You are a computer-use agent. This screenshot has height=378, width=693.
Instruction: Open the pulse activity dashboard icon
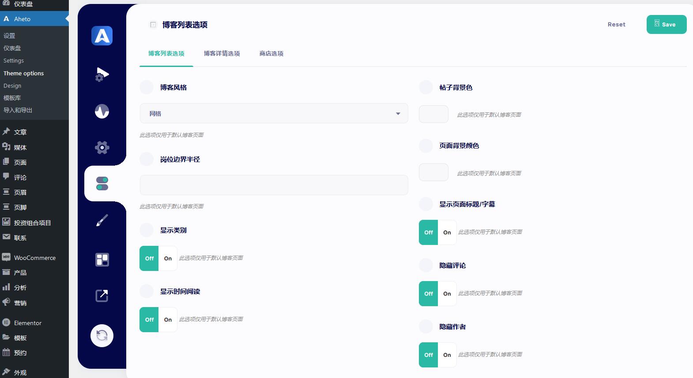(x=102, y=111)
